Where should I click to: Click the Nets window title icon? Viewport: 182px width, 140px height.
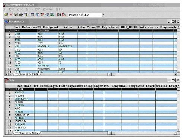point(6,80)
